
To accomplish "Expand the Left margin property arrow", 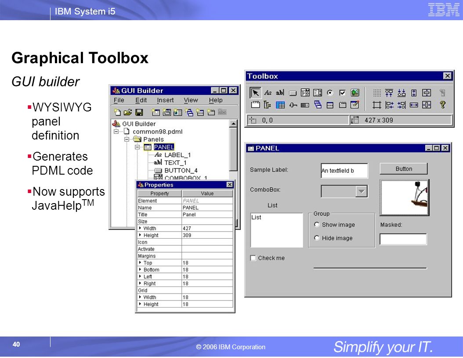I will coord(140,276).
